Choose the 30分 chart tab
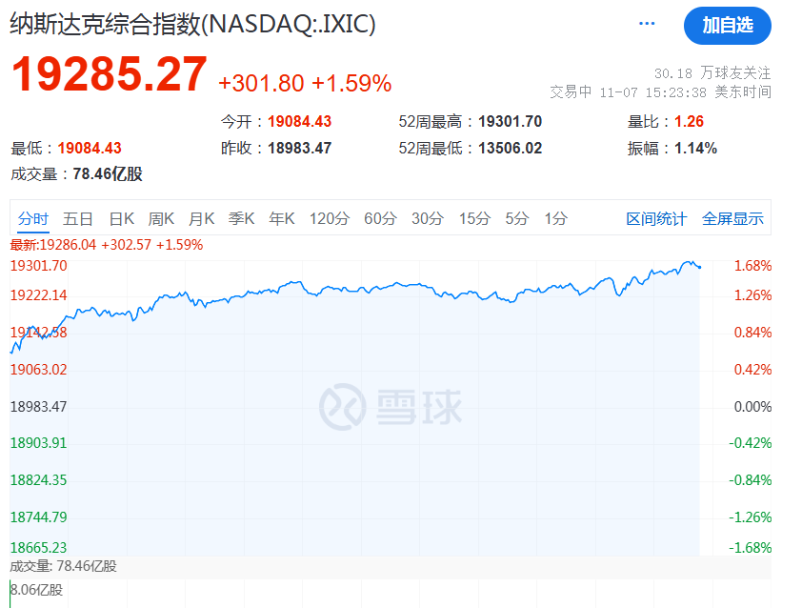 [x=428, y=219]
